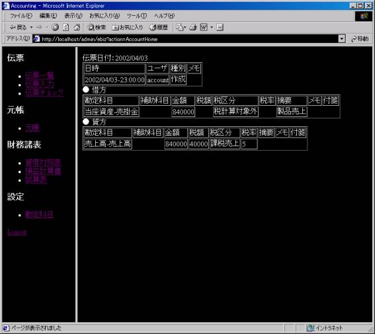Open the ツール menu
Screen dimensions: 375x334
click(x=137, y=16)
